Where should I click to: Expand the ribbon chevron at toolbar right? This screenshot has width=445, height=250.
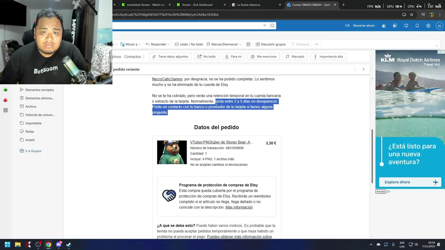[x=437, y=45]
